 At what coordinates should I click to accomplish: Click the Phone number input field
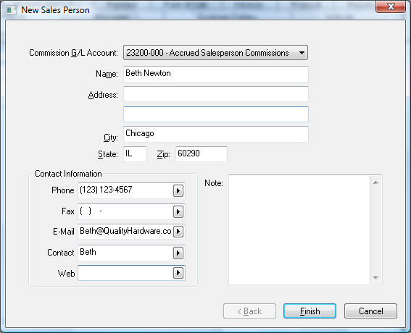click(x=125, y=190)
